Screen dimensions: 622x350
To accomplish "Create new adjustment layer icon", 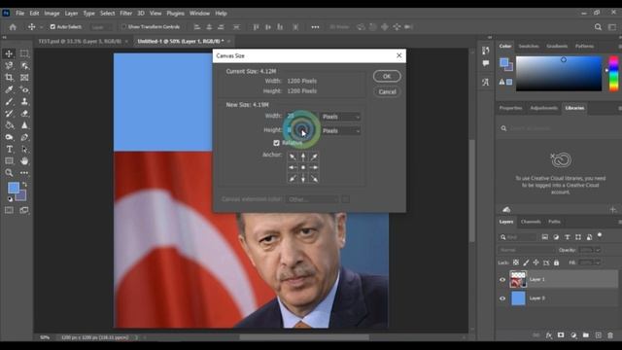I will [573, 335].
